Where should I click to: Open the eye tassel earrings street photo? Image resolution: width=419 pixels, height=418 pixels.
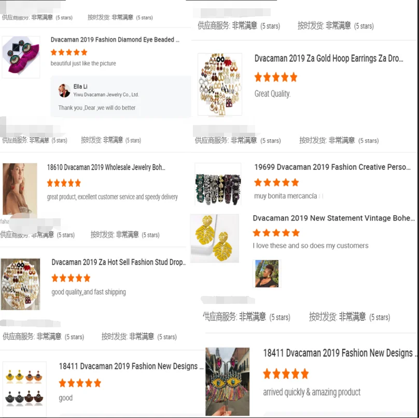click(x=228, y=381)
